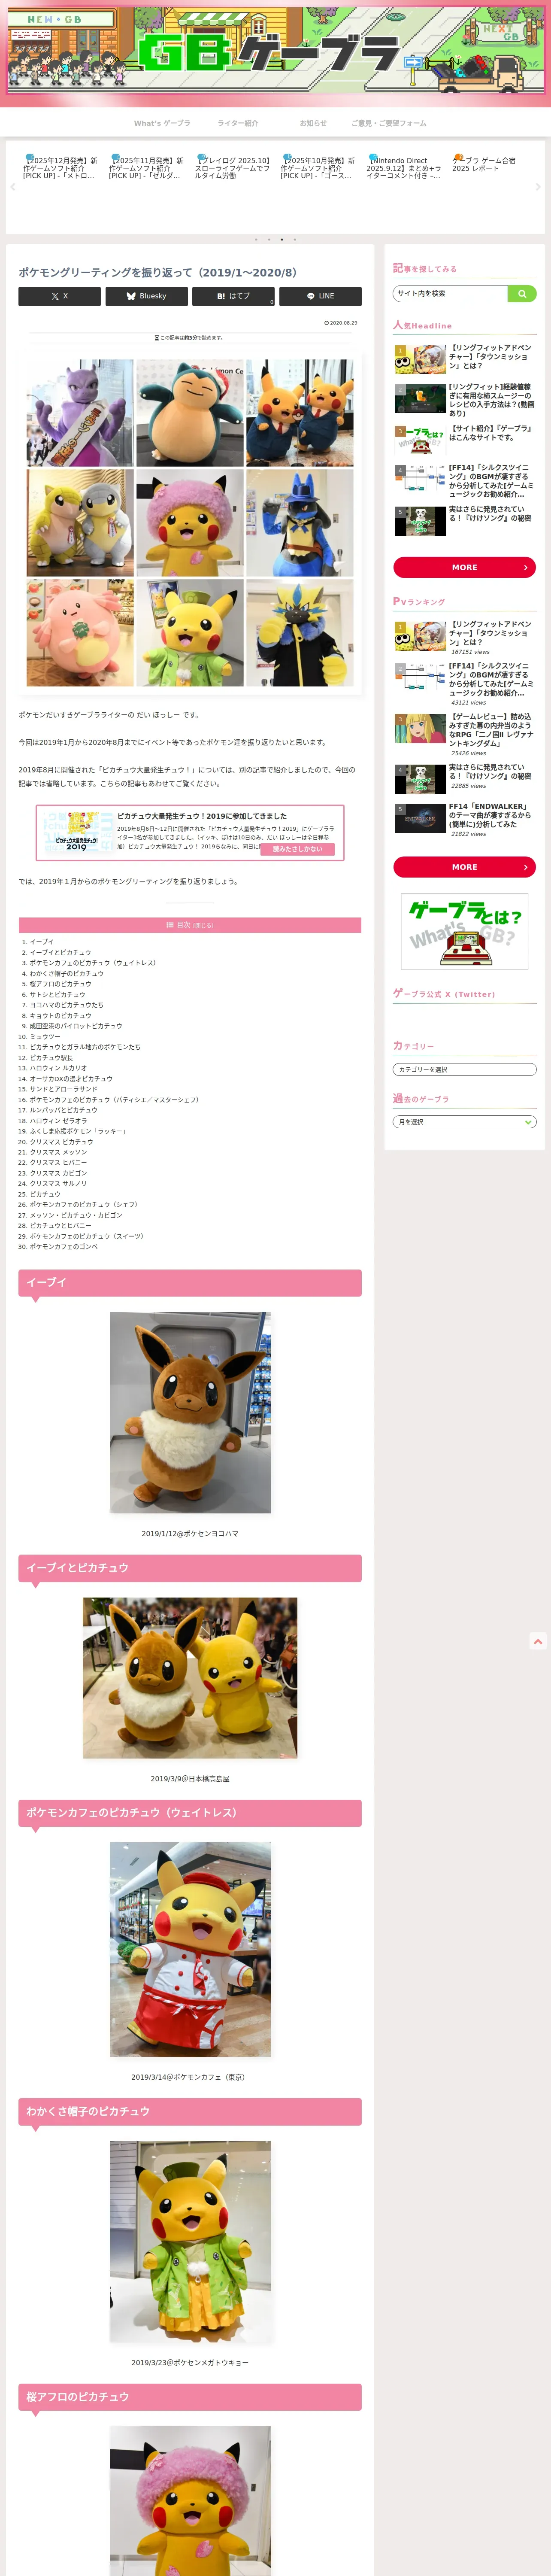Select the third carousel pagination dot
551x2576 pixels.
pyautogui.click(x=282, y=240)
